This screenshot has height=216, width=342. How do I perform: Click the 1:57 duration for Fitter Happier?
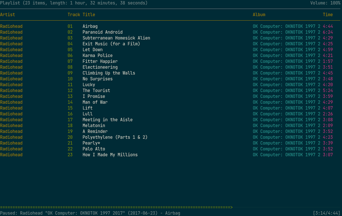pyautogui.click(x=328, y=62)
